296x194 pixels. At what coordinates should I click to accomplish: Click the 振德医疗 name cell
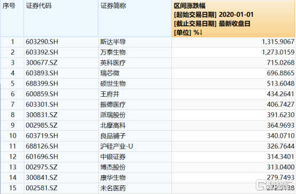(x=113, y=104)
